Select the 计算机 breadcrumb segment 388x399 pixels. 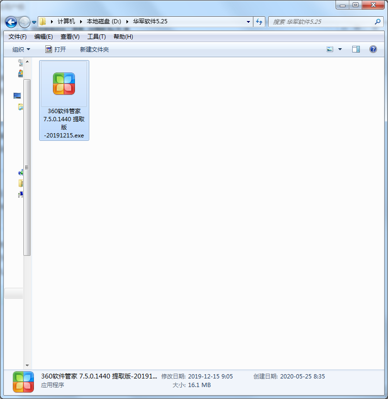coord(66,21)
